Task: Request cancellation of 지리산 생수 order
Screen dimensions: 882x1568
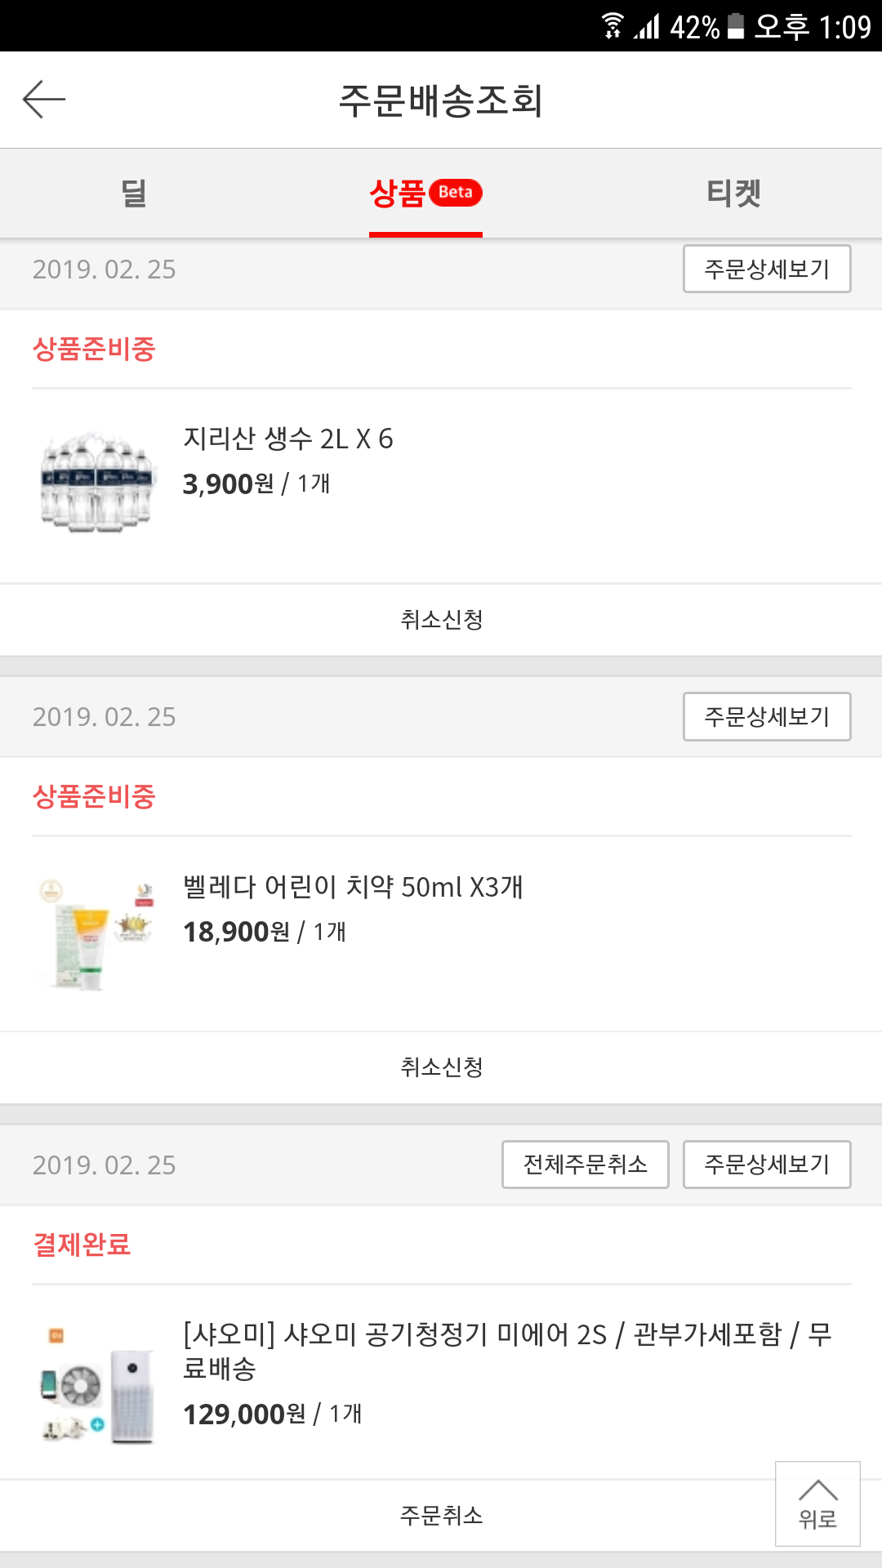Action: tap(441, 620)
